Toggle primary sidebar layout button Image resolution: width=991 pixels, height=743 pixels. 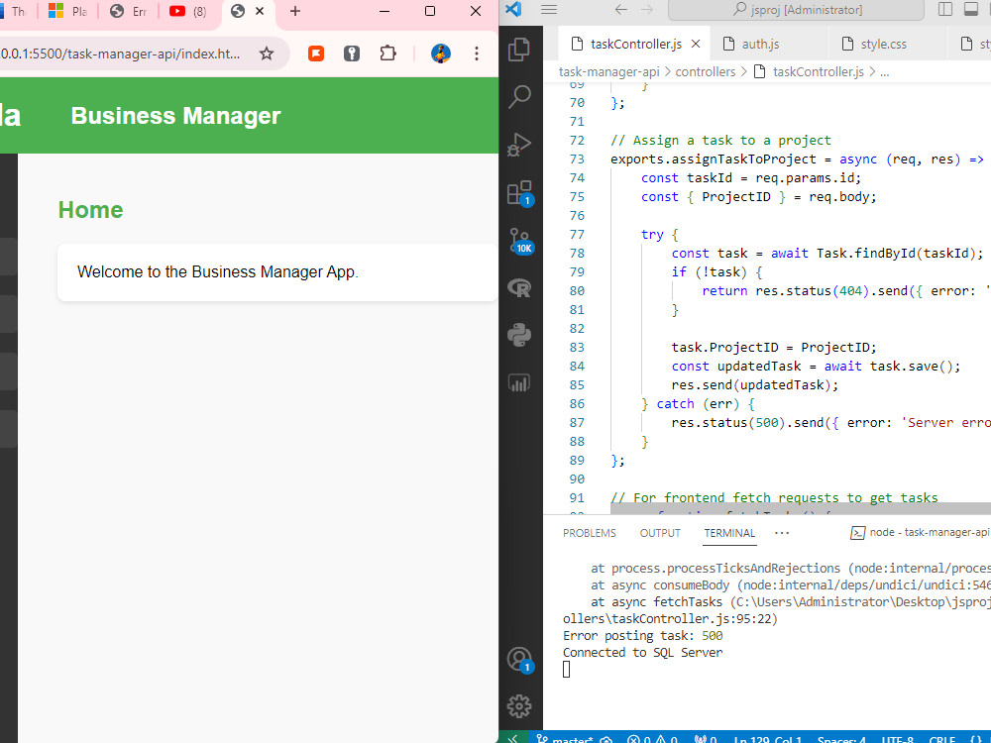pos(945,10)
